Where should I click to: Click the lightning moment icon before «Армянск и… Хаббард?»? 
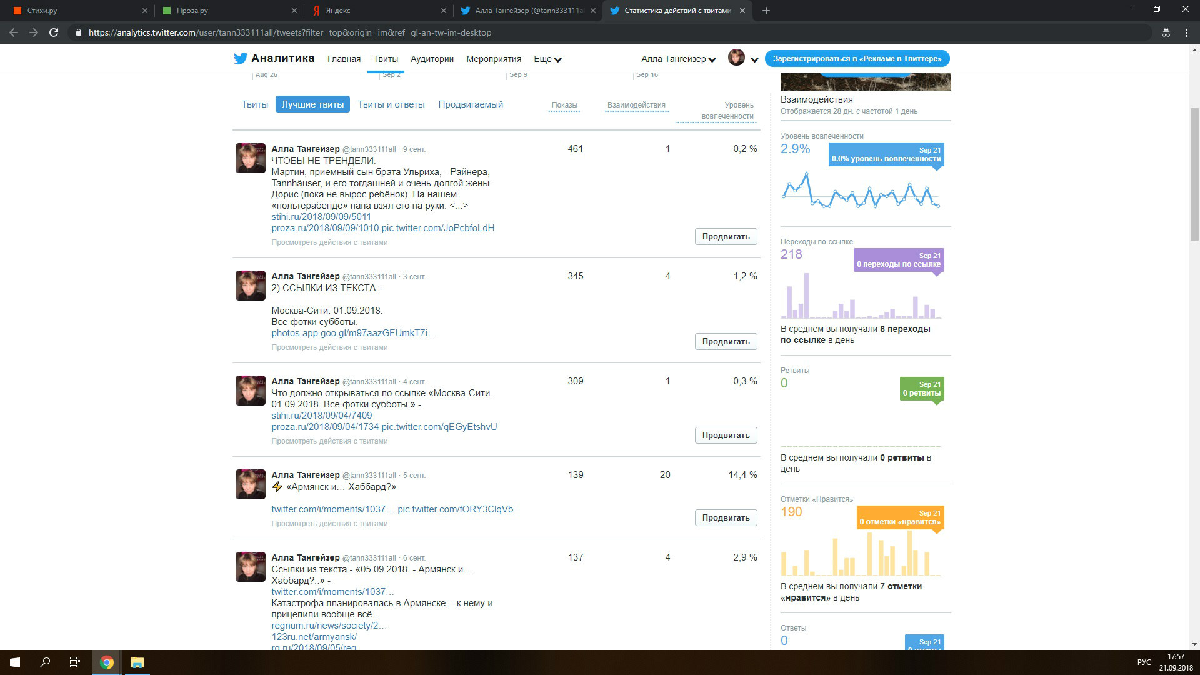point(277,487)
